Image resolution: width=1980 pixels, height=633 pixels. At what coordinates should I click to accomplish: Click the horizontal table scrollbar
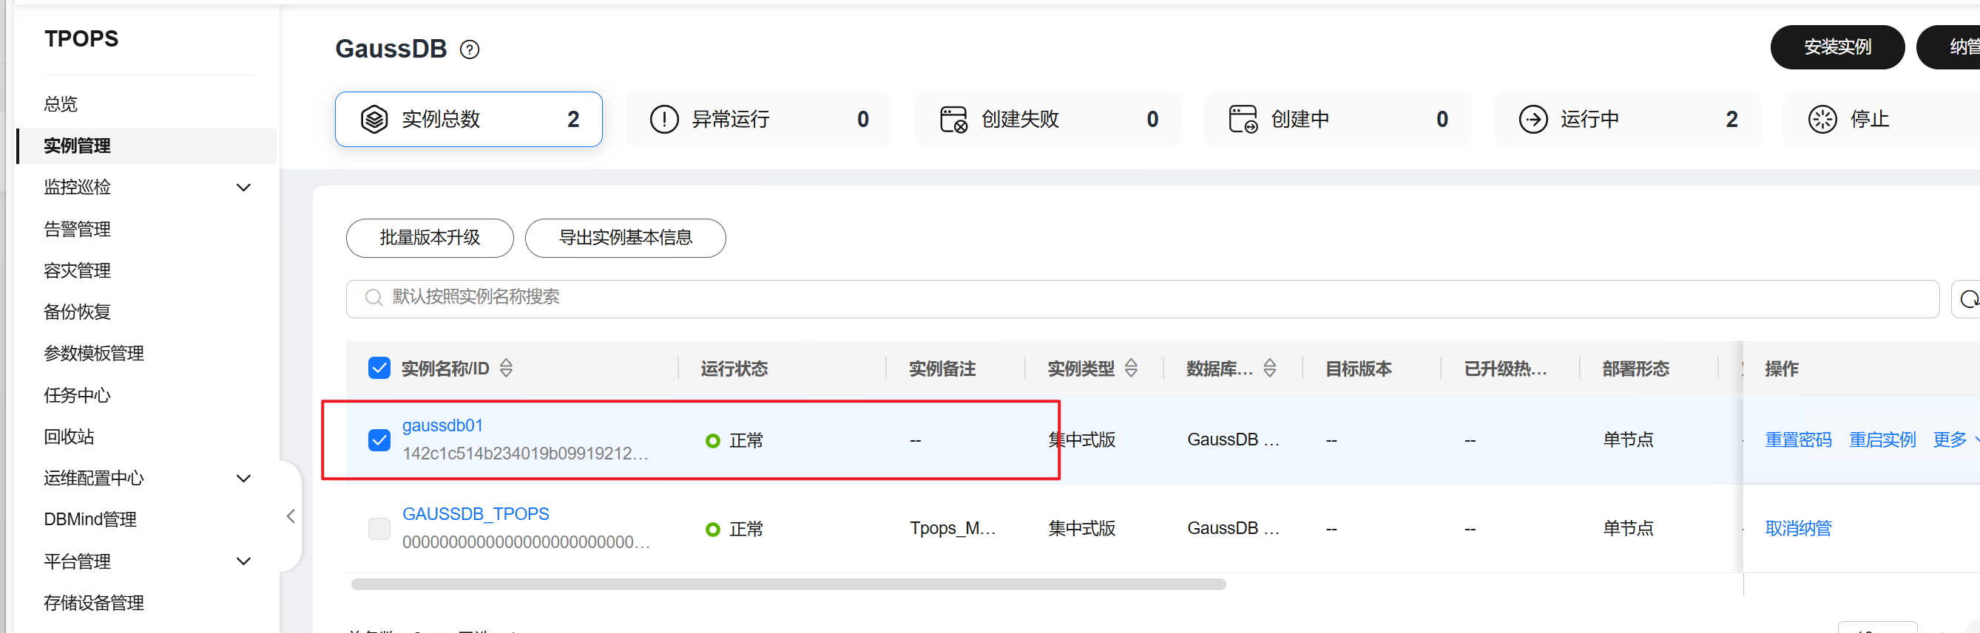[788, 585]
